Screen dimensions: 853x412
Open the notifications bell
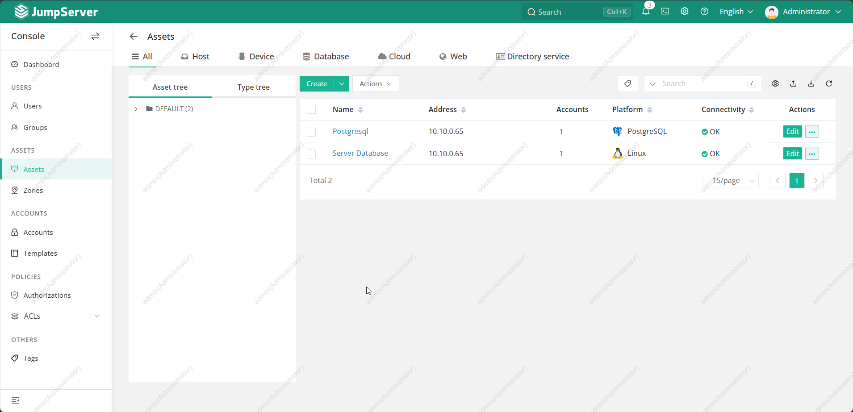pos(645,12)
